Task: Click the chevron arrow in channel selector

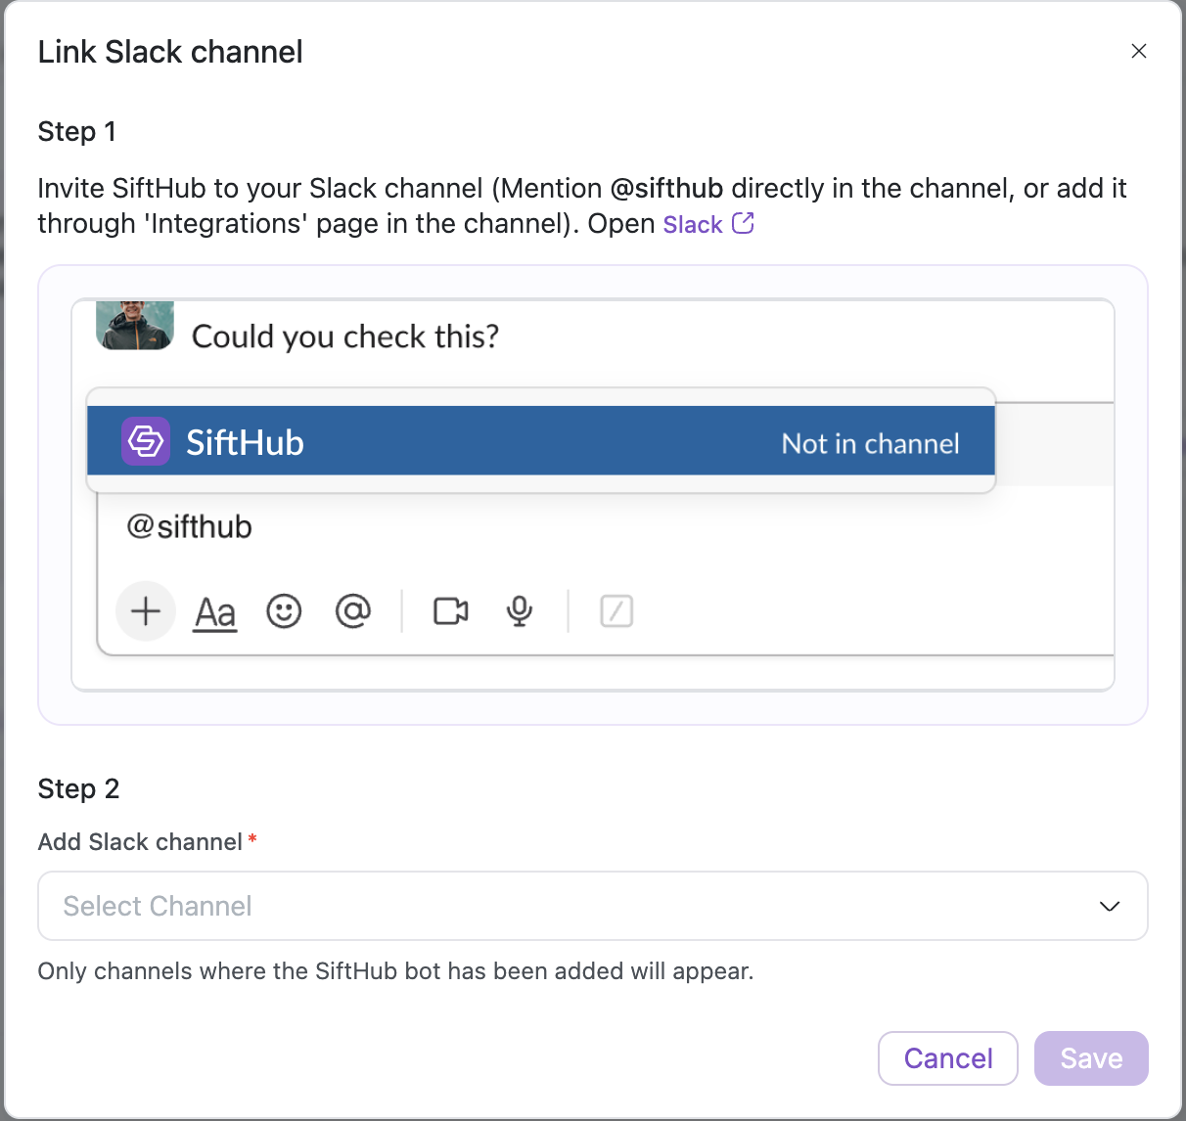Action: (1110, 907)
